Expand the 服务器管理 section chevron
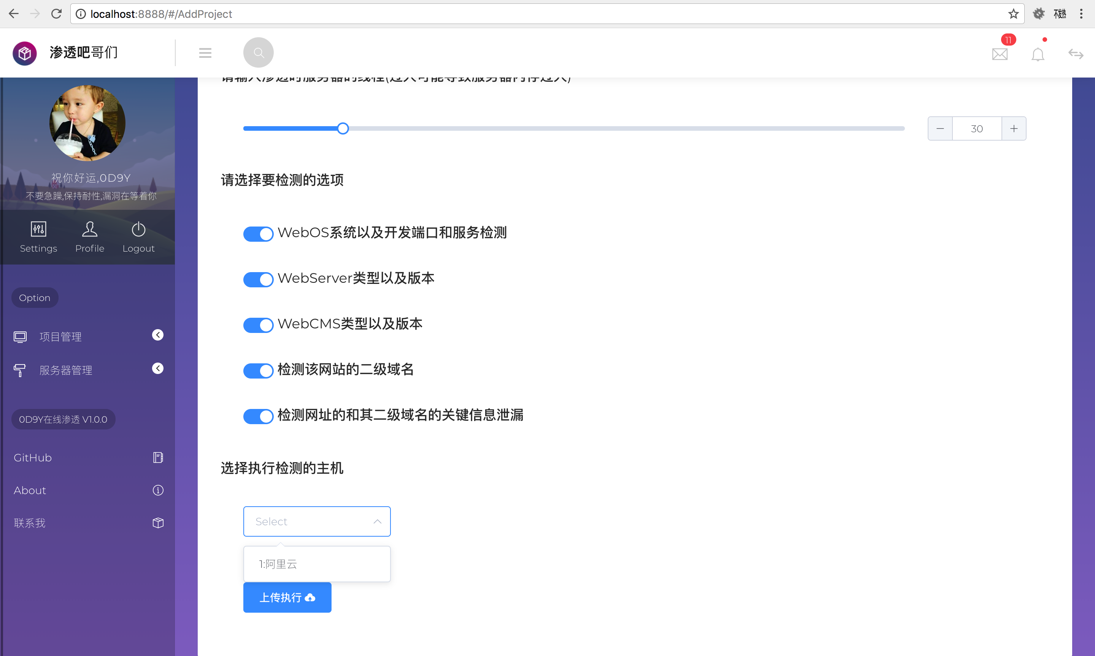Screen dimensions: 1095x656 [158, 368]
